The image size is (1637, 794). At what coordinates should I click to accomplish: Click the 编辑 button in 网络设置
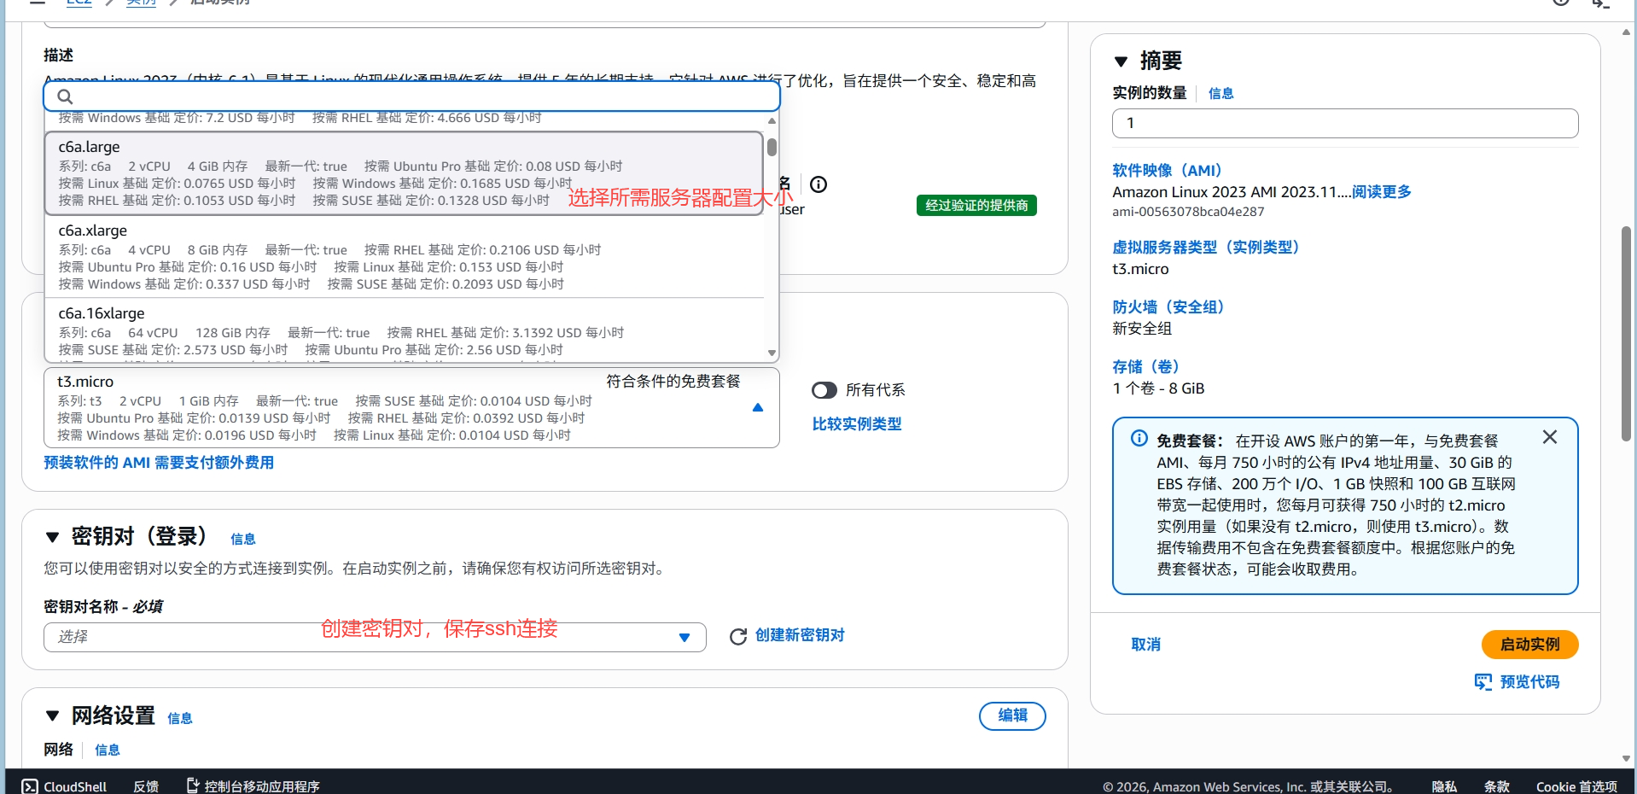1012,715
